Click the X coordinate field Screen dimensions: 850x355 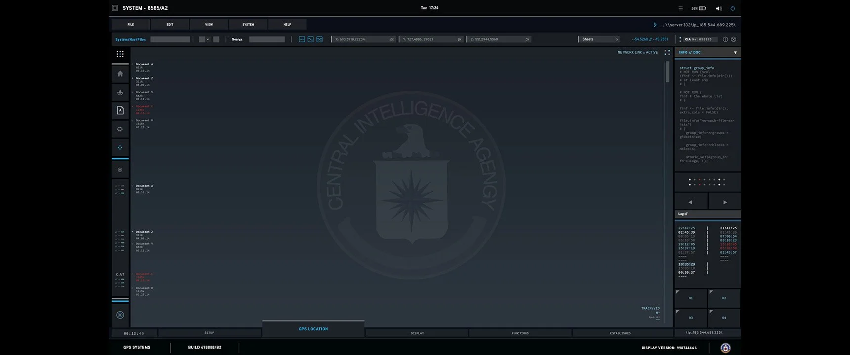[x=364, y=39]
